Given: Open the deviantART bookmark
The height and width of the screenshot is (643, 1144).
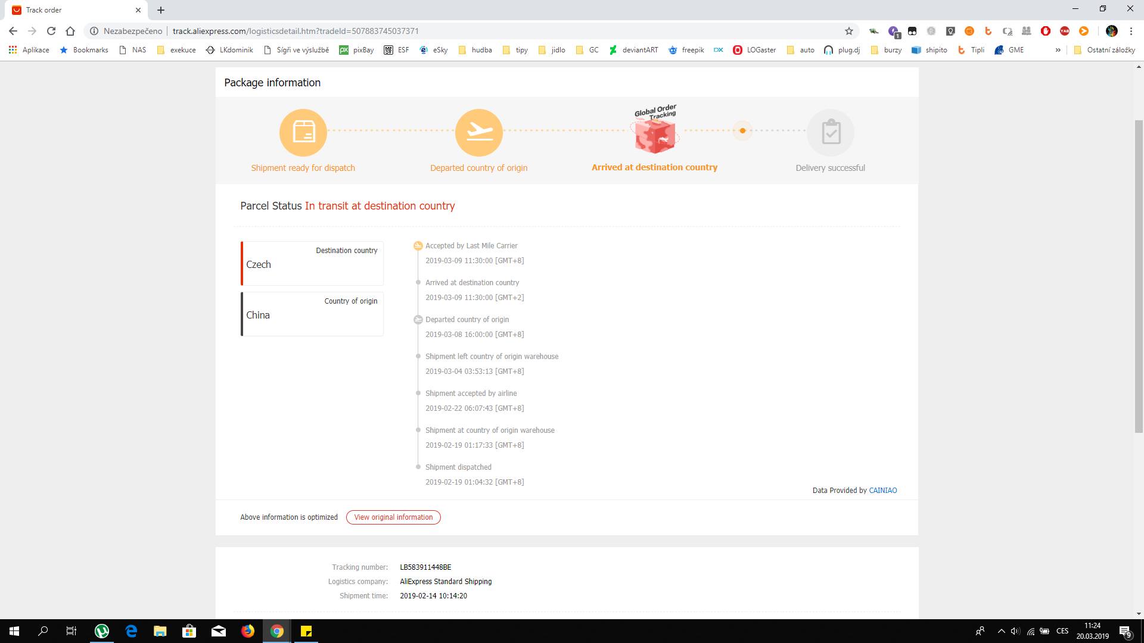Looking at the screenshot, I should (633, 50).
